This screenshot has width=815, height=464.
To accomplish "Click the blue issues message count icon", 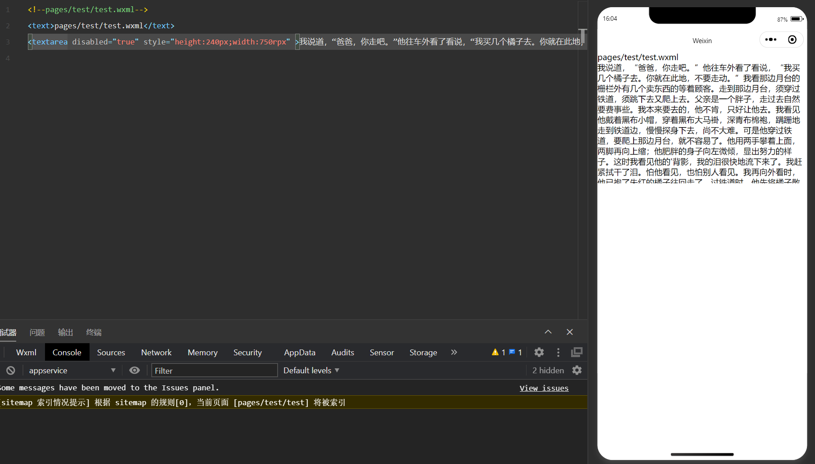I will 515,353.
